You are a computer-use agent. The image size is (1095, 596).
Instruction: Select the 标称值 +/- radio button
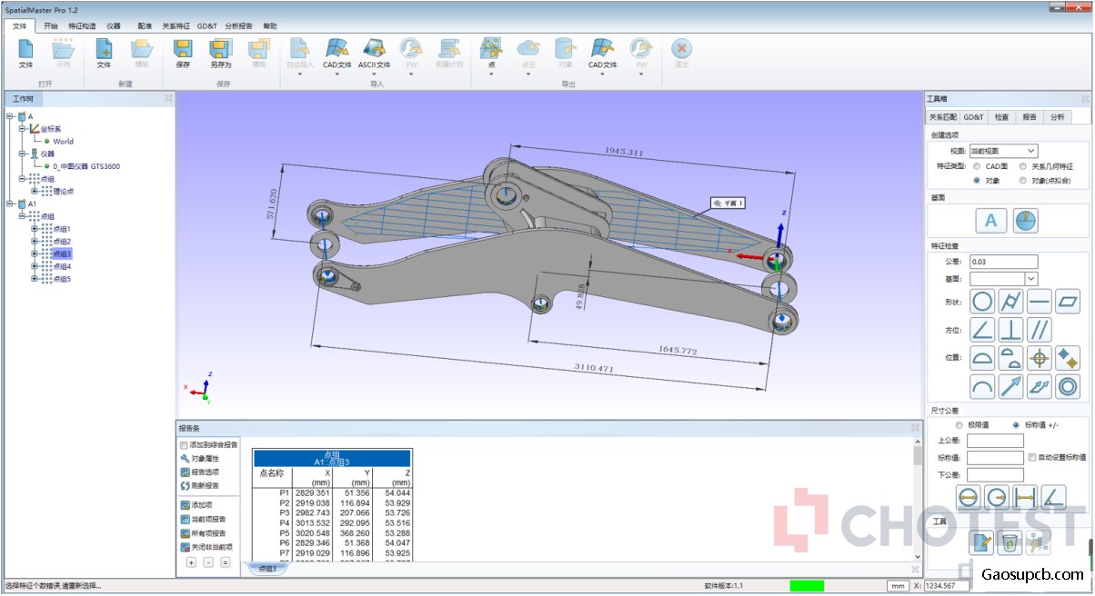1016,424
